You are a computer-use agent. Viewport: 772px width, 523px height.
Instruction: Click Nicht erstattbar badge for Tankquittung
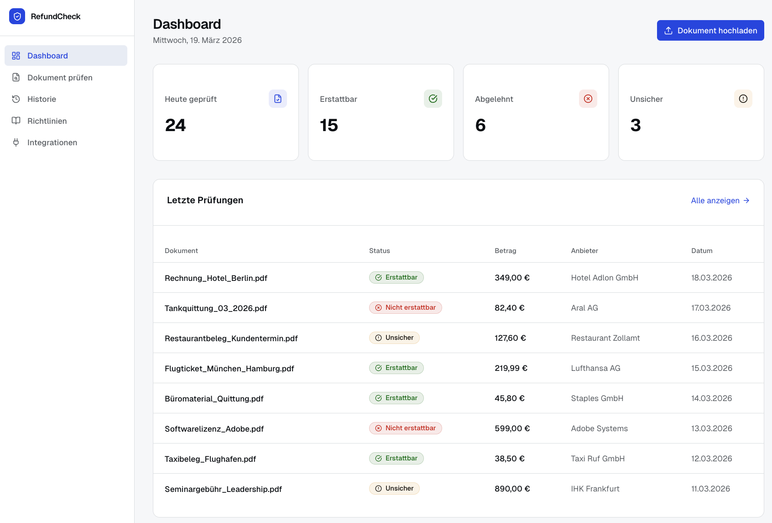click(405, 308)
